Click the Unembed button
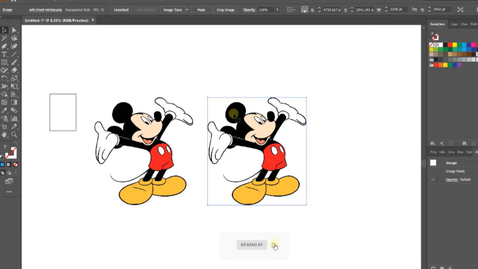 (x=121, y=10)
